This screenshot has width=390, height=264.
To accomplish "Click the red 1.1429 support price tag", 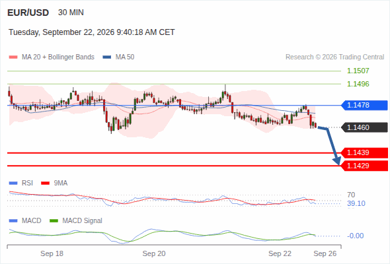I will 364,166.
